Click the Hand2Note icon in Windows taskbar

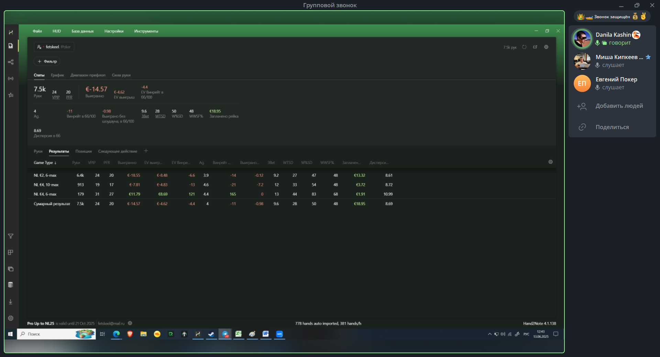[x=198, y=334]
